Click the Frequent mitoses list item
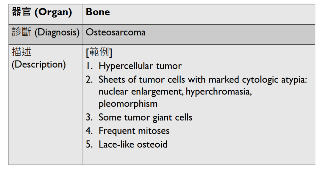The height and width of the screenshot is (169, 326). 134,131
